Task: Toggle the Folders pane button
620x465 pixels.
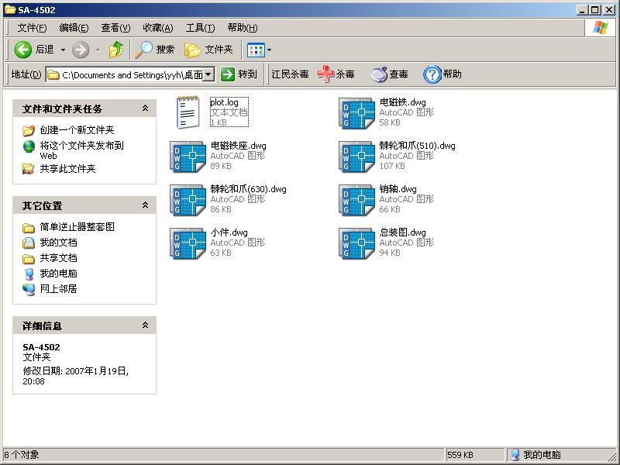Action: coord(208,50)
